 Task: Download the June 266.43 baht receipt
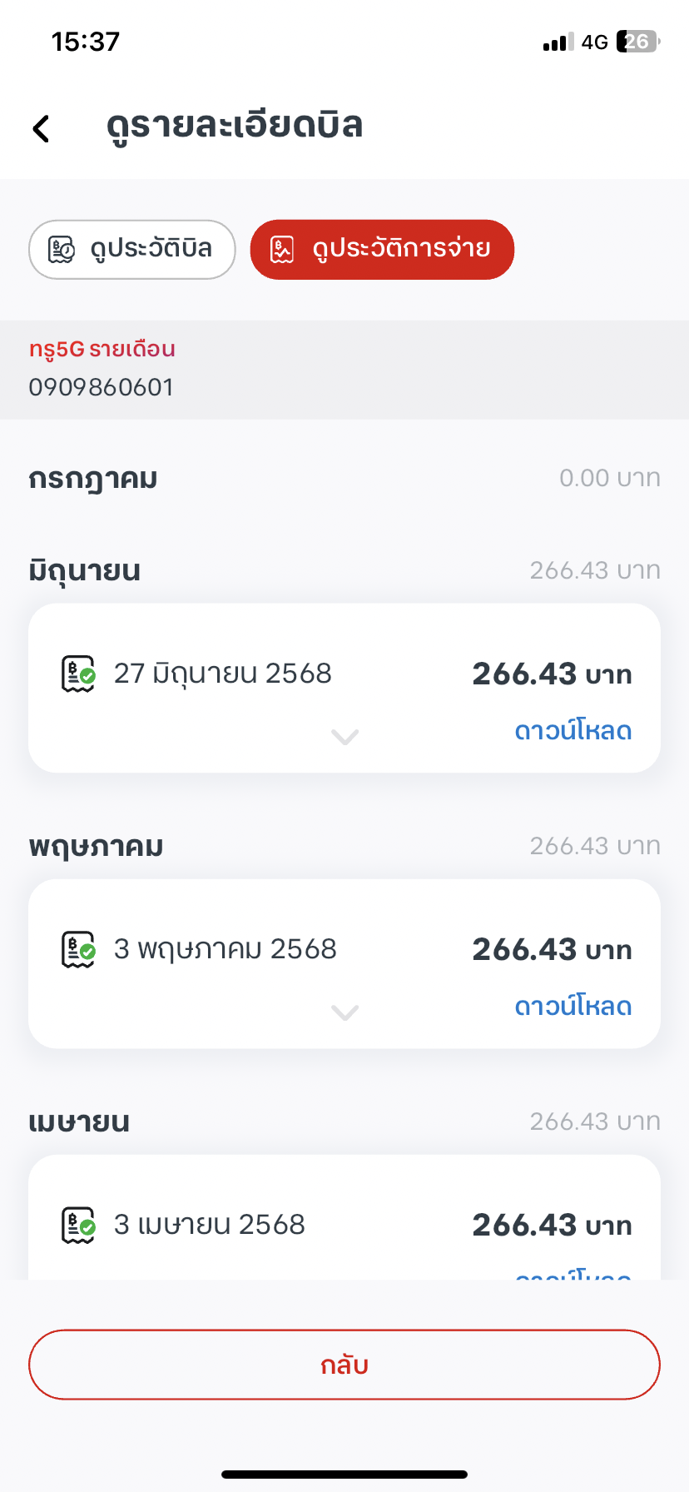point(573,731)
